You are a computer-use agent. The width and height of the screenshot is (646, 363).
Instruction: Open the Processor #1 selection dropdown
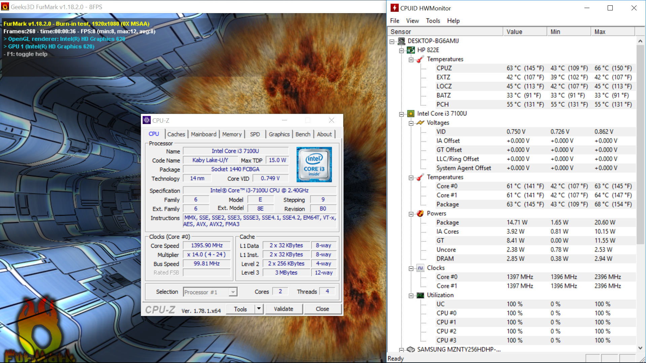(x=233, y=292)
